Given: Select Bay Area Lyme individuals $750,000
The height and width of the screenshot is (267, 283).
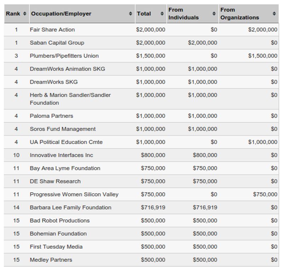Looking at the screenshot, I should (205, 168).
